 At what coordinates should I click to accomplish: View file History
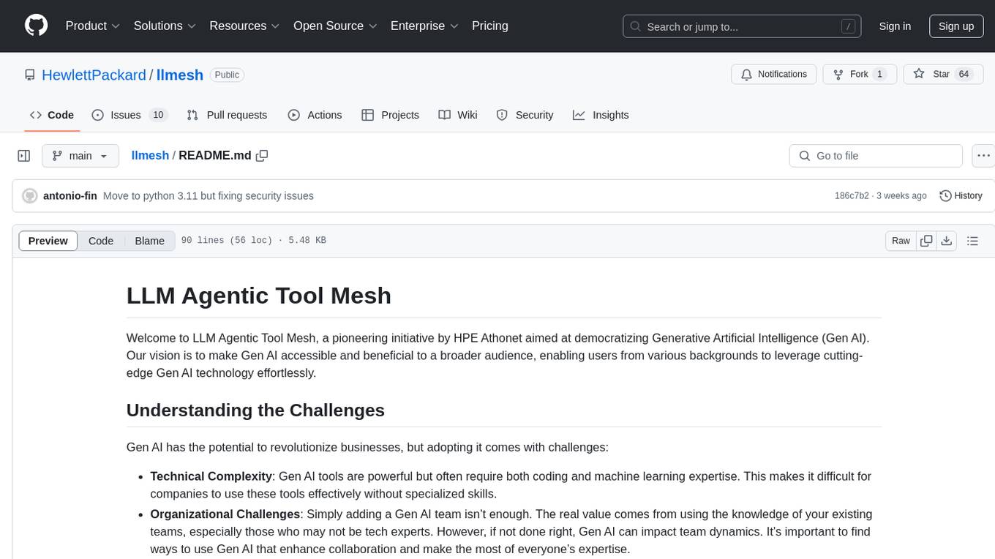961,196
